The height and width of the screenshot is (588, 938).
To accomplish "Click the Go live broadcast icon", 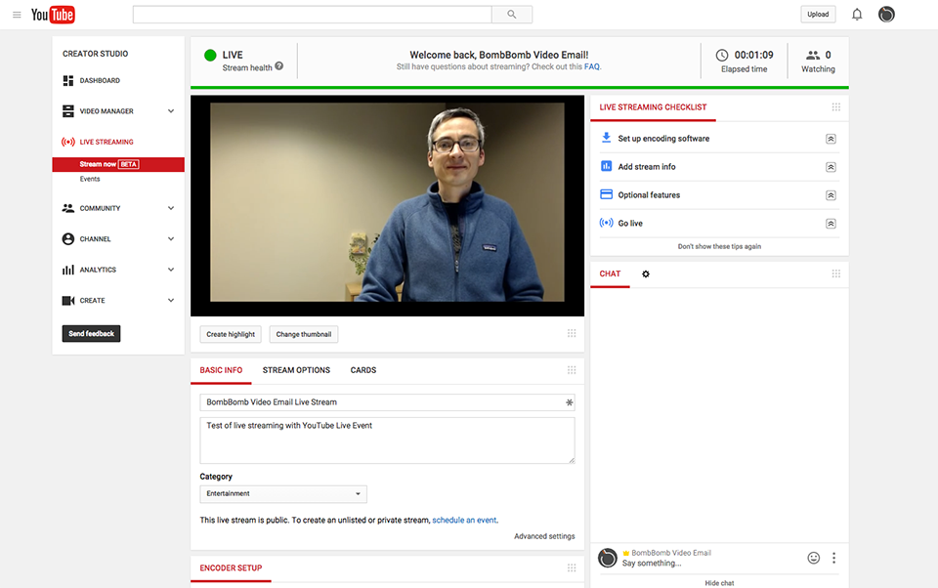I will [x=606, y=223].
